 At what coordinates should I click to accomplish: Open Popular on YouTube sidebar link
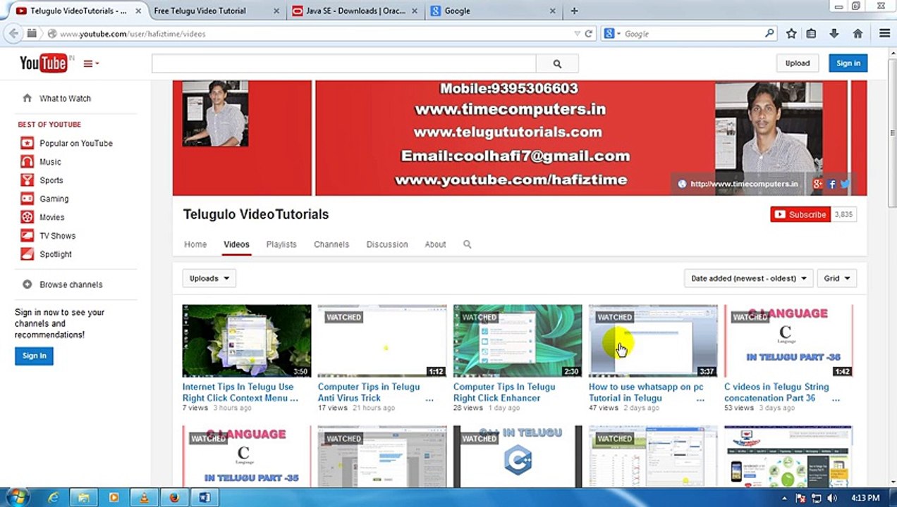point(75,143)
